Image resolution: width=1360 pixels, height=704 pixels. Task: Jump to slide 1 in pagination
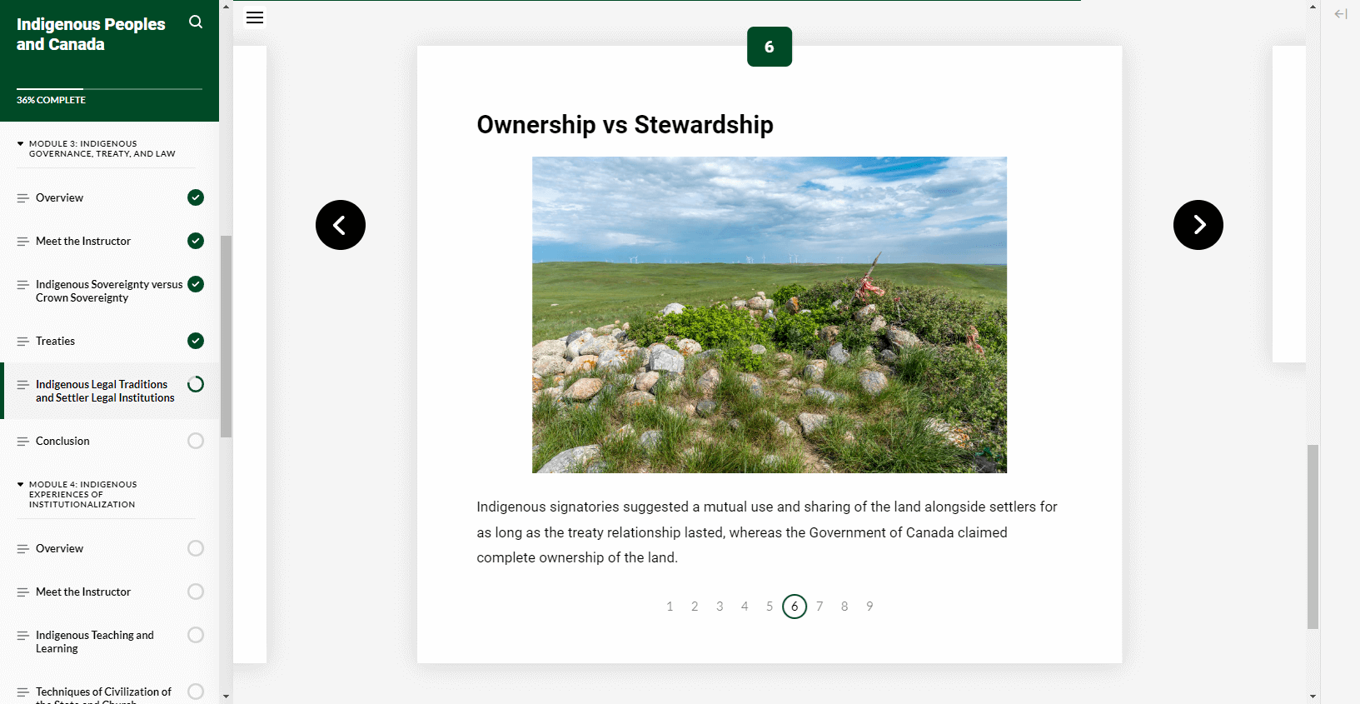pos(670,607)
